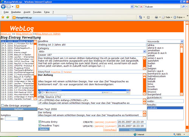Open the Home page icon
189x137 pixels.
(x=140, y=17)
